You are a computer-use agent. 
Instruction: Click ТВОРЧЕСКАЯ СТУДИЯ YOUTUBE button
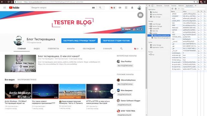click(116, 41)
